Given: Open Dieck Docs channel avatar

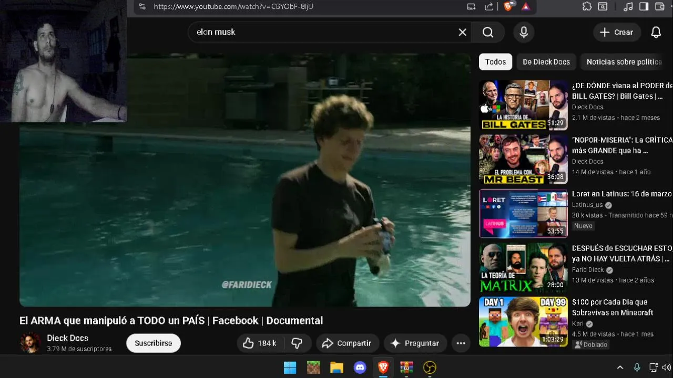Looking at the screenshot, I should (x=30, y=343).
